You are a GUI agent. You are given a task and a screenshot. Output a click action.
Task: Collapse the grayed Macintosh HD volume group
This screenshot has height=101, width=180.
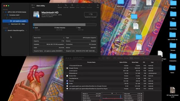click(x=7, y=18)
